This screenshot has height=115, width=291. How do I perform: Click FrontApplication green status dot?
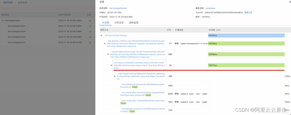pos(90,21)
